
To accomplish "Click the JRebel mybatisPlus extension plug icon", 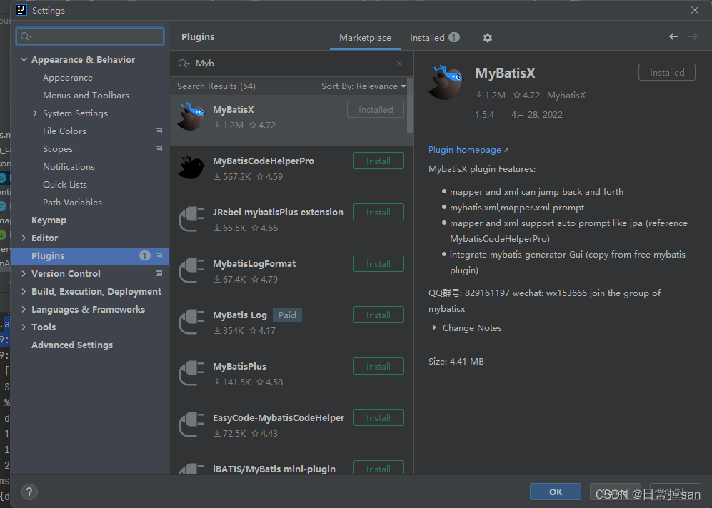I will (x=191, y=219).
